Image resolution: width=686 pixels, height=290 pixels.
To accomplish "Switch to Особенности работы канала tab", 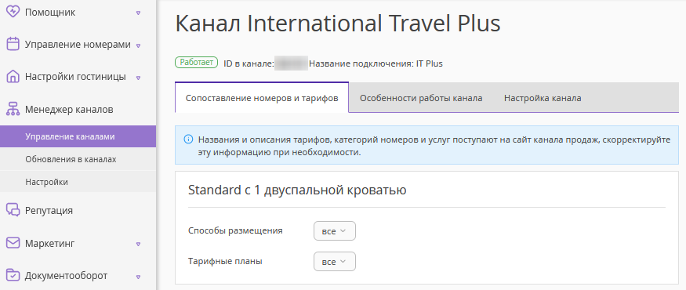I will [421, 98].
